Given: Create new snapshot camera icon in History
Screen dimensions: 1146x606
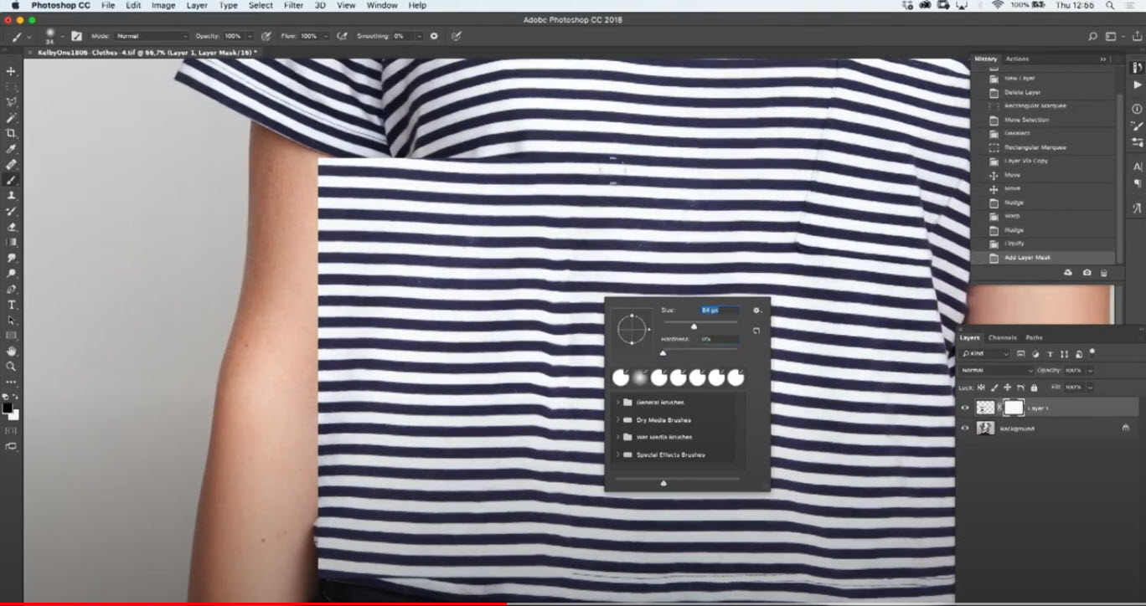Looking at the screenshot, I should pos(1087,273).
